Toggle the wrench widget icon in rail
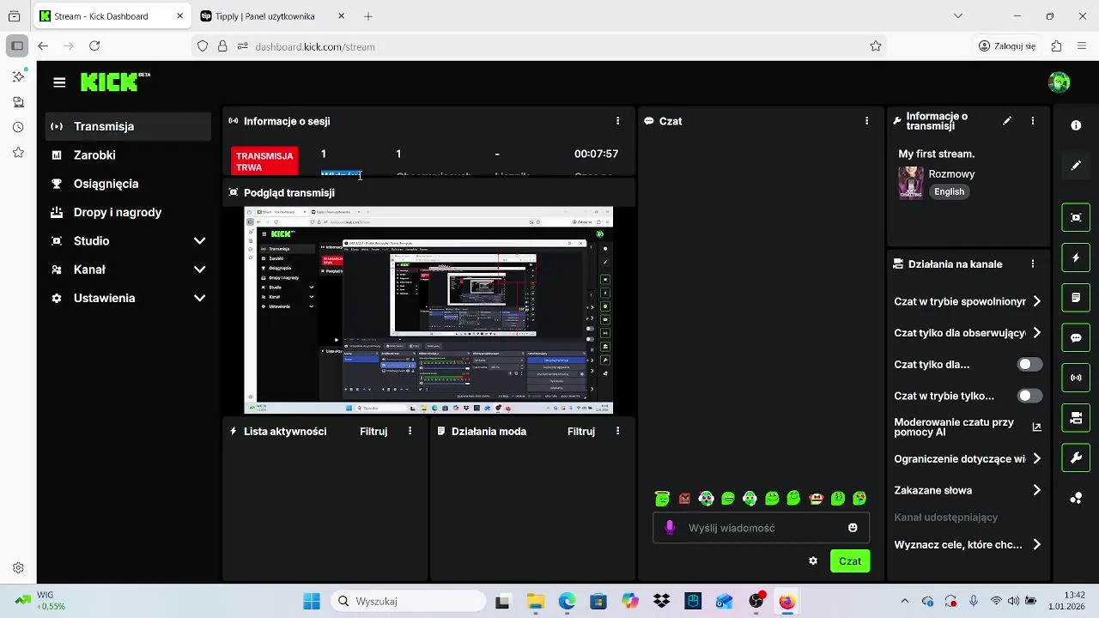Screen dimensions: 1099x618 point(1076,458)
